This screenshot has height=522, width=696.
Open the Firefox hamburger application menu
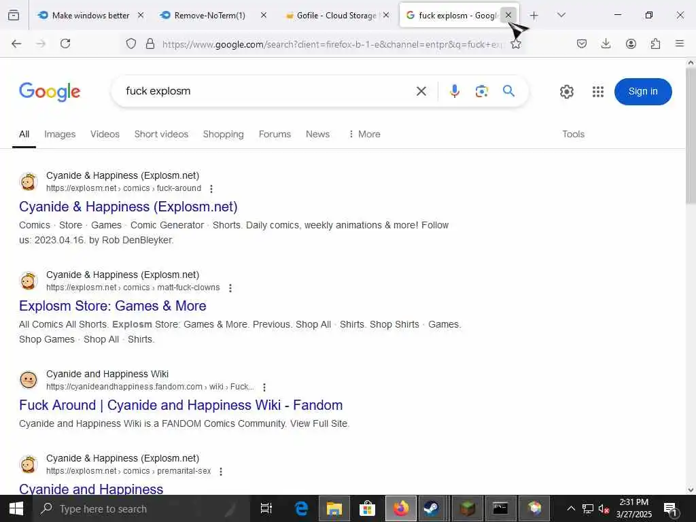click(680, 43)
